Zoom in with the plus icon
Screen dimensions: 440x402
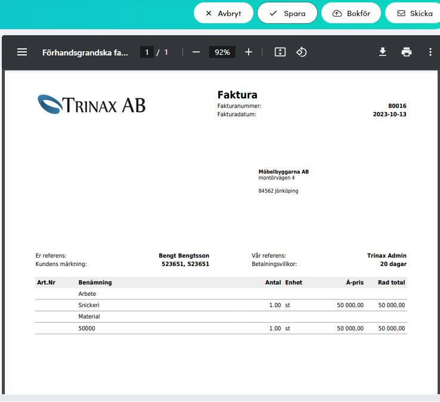pos(249,52)
